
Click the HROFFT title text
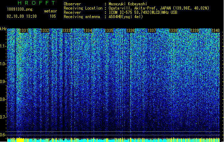[36, 3]
